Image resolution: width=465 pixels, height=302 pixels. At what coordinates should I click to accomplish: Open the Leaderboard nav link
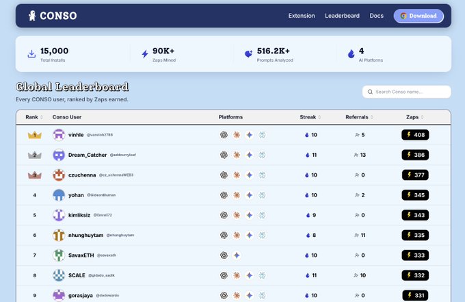point(342,16)
